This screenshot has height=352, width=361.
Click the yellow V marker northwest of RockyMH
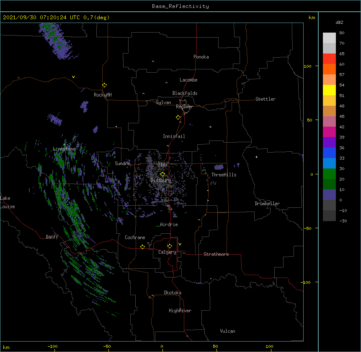[x=73, y=77]
